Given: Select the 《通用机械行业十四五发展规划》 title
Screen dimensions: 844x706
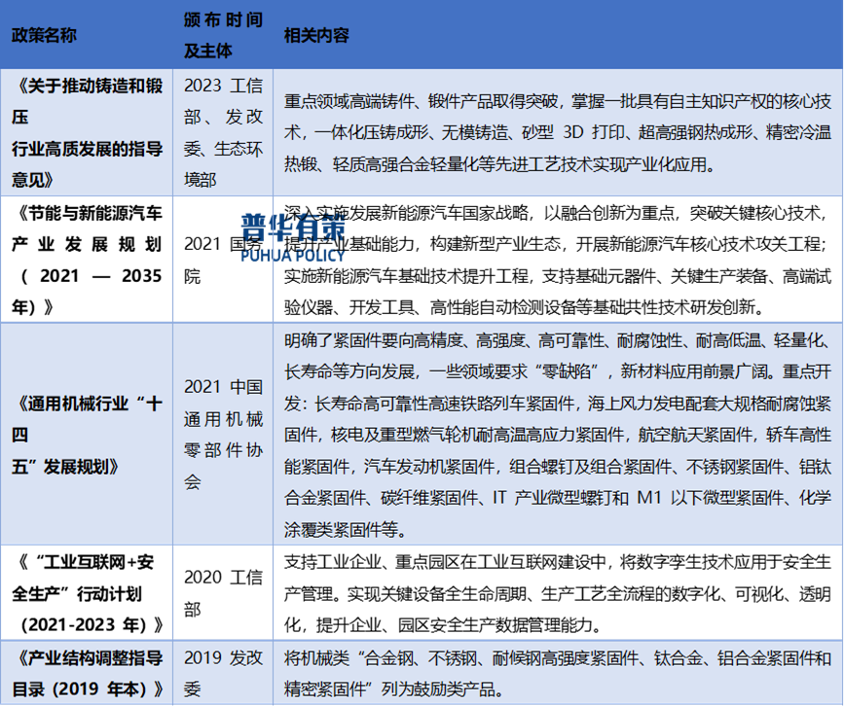Looking at the screenshot, I should (86, 433).
